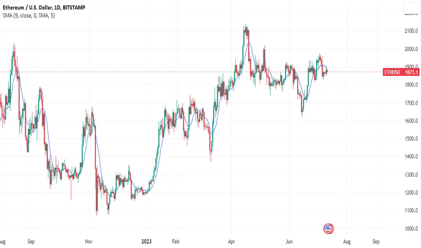Click the Aug label right of Jun
This screenshot has height=248, width=421.
(x=346, y=242)
